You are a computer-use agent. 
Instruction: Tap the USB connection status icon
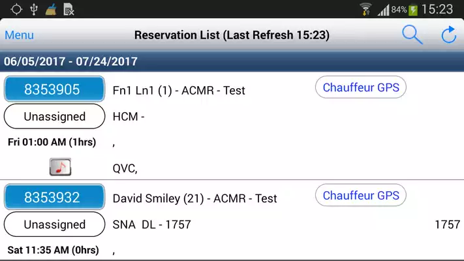[34, 9]
